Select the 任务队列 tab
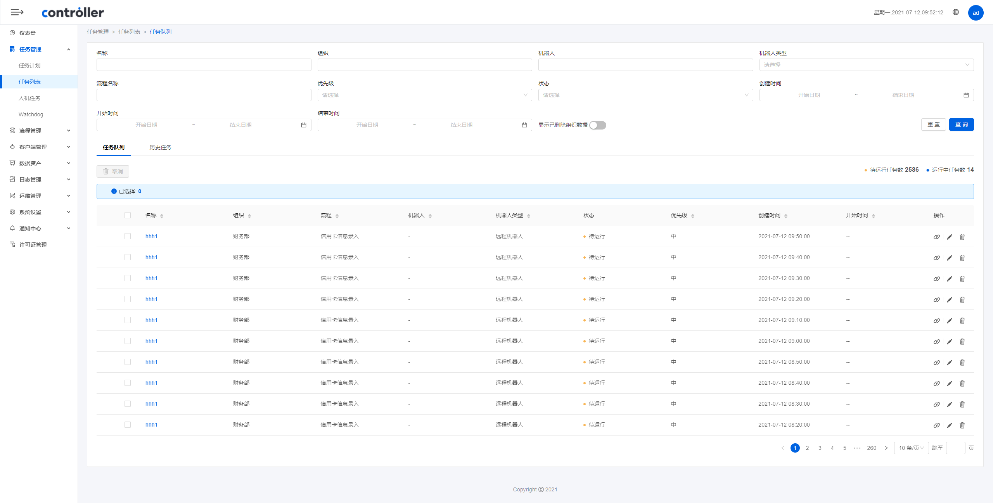Image resolution: width=993 pixels, height=503 pixels. [114, 147]
